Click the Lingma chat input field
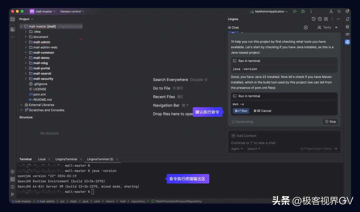The width and height of the screenshot is (360, 212). pyautogui.click(x=283, y=142)
